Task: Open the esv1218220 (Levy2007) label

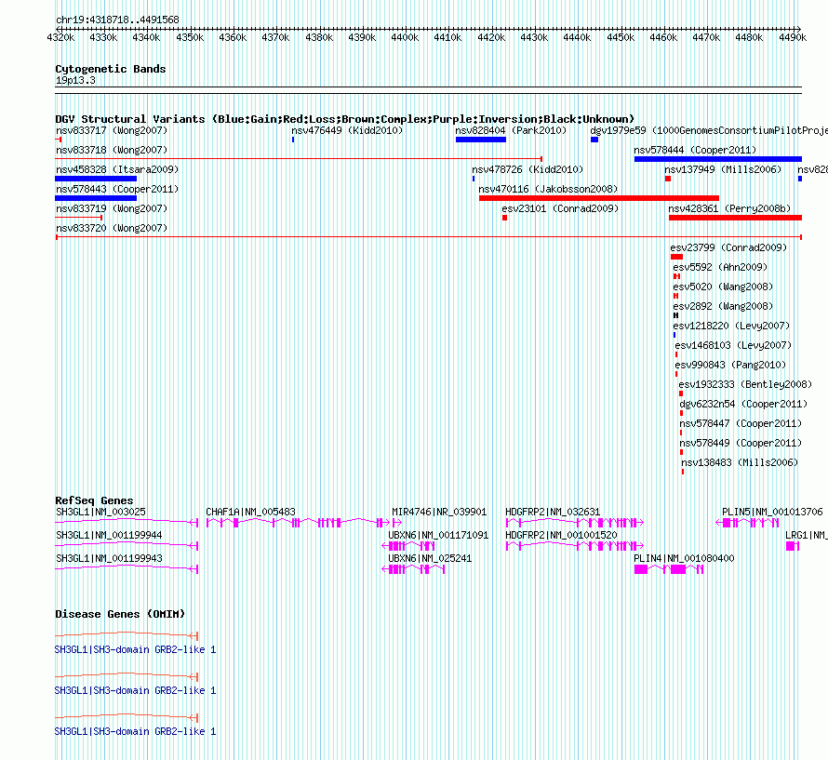Action: point(731,326)
